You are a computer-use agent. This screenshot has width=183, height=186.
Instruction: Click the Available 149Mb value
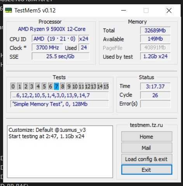point(155,39)
